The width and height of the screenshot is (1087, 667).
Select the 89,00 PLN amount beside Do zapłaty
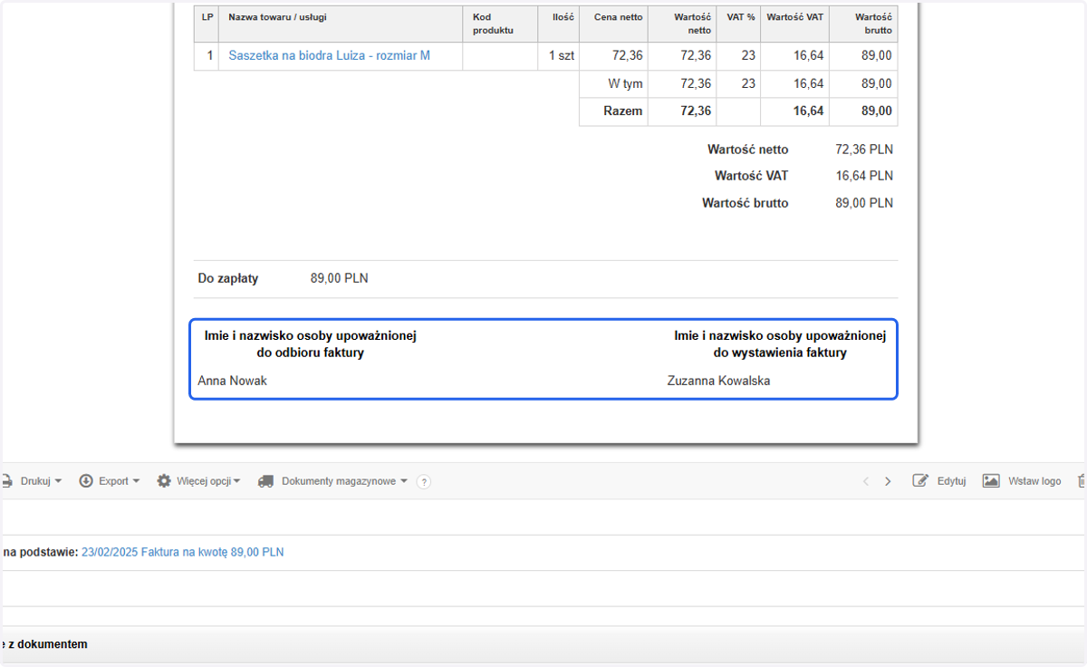coord(339,278)
